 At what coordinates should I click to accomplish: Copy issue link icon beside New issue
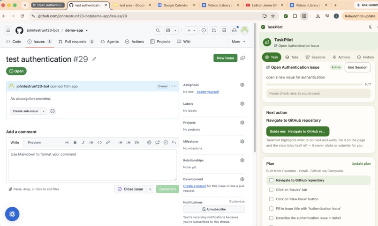coord(242,58)
